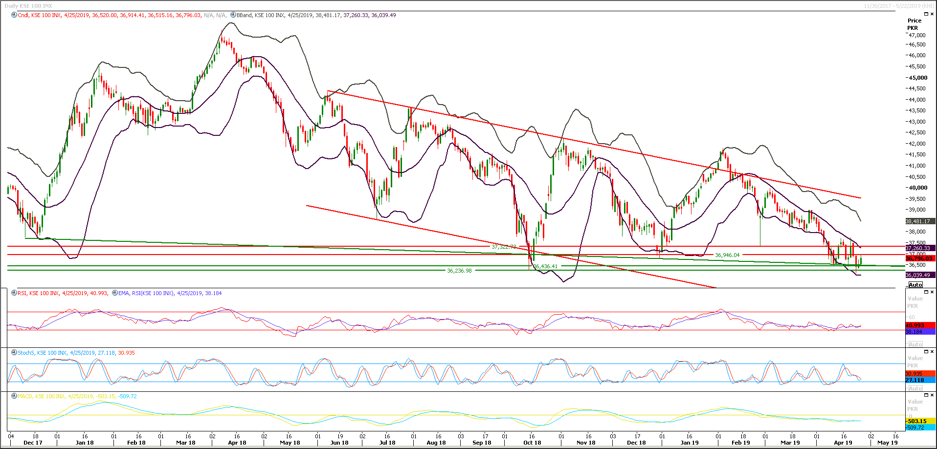Screen dimensions: 937x449
Task: Open properties of the Cndl indicator icon
Action: (x=14, y=15)
